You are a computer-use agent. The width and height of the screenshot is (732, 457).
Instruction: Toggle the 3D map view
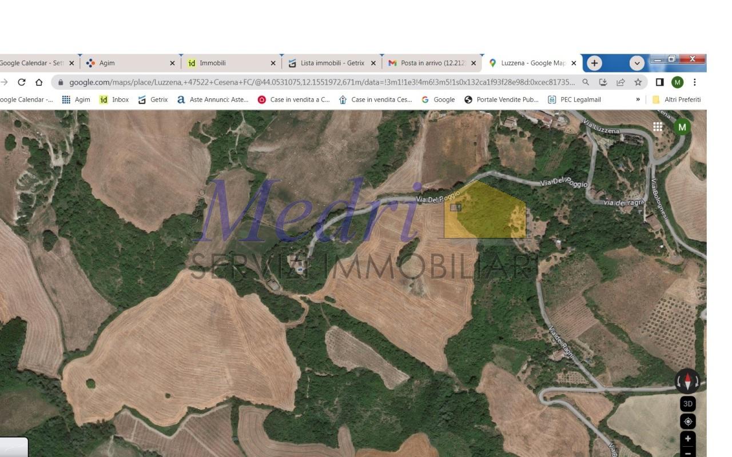click(x=687, y=404)
